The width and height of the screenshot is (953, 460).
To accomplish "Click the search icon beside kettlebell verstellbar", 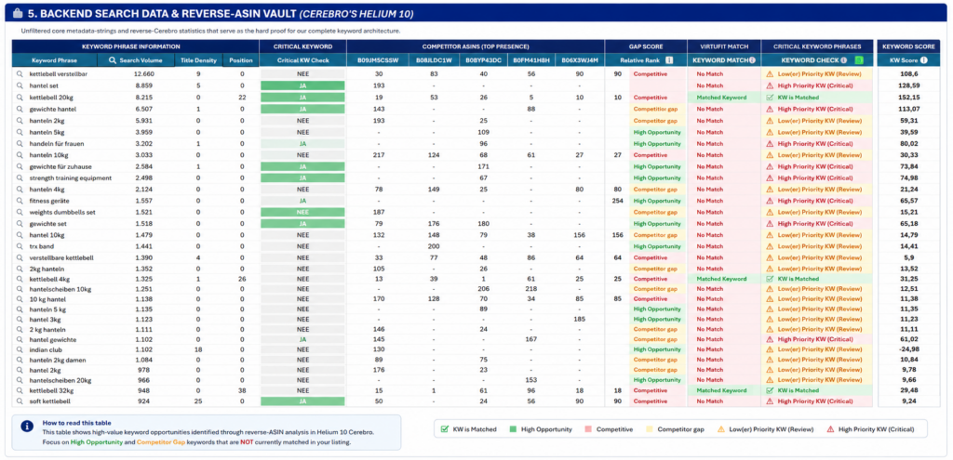I will tap(20, 74).
